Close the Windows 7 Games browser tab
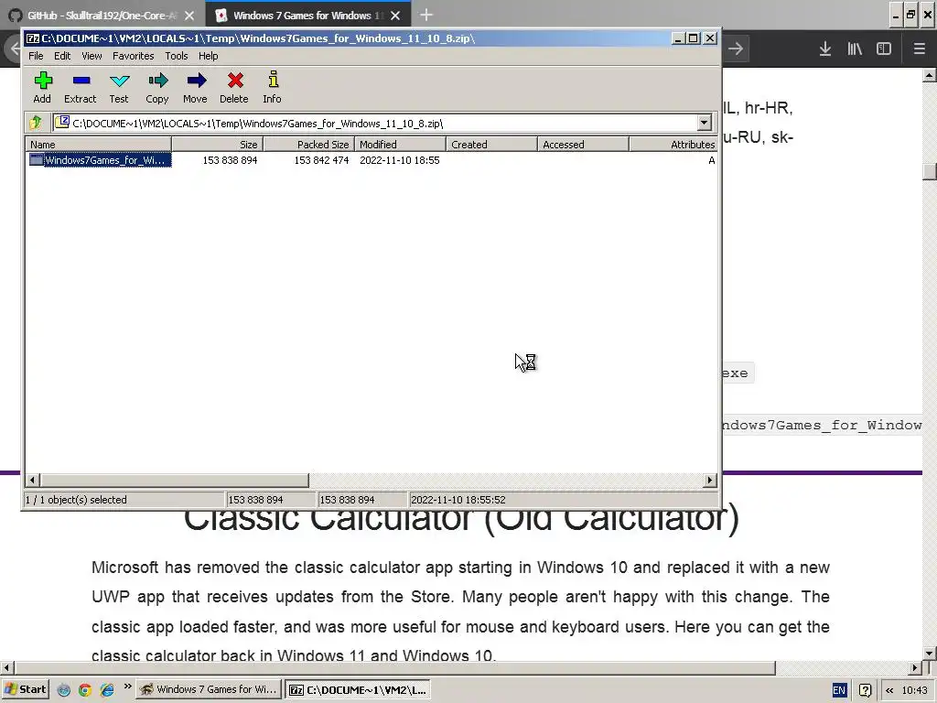The width and height of the screenshot is (937, 703). (x=395, y=16)
